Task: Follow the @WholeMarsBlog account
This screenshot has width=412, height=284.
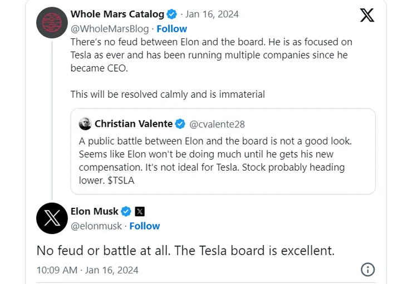Action: tap(171, 28)
